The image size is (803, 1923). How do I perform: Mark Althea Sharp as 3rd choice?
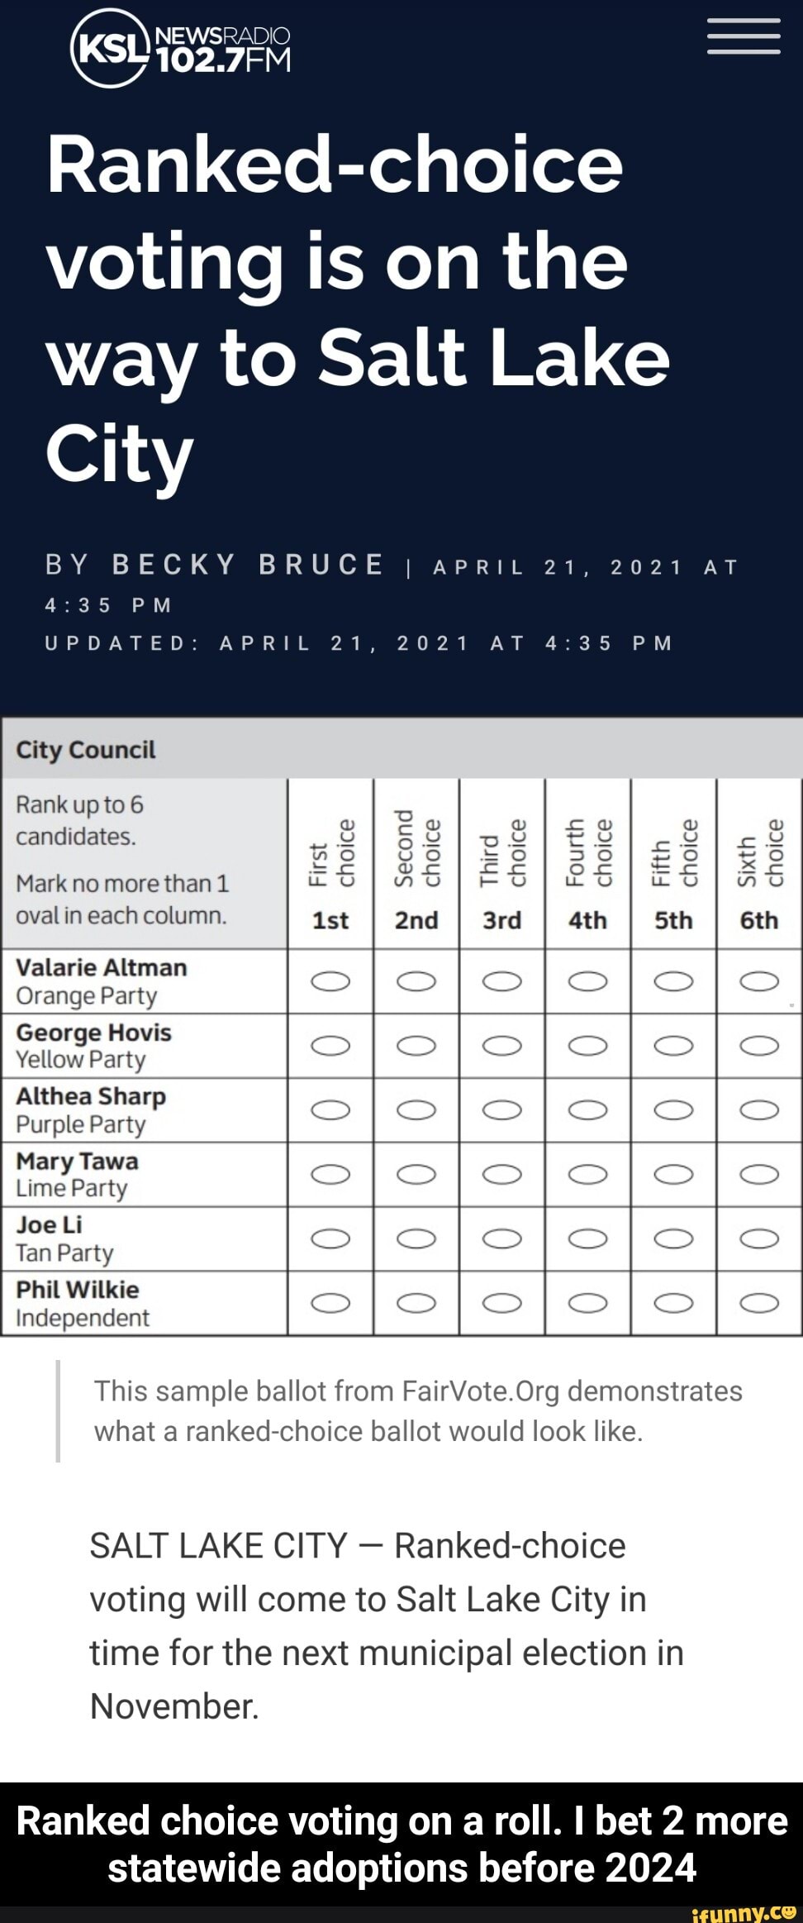pyautogui.click(x=502, y=1109)
